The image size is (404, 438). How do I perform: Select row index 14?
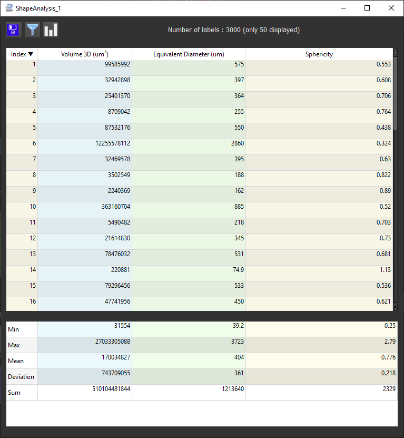(x=22, y=274)
